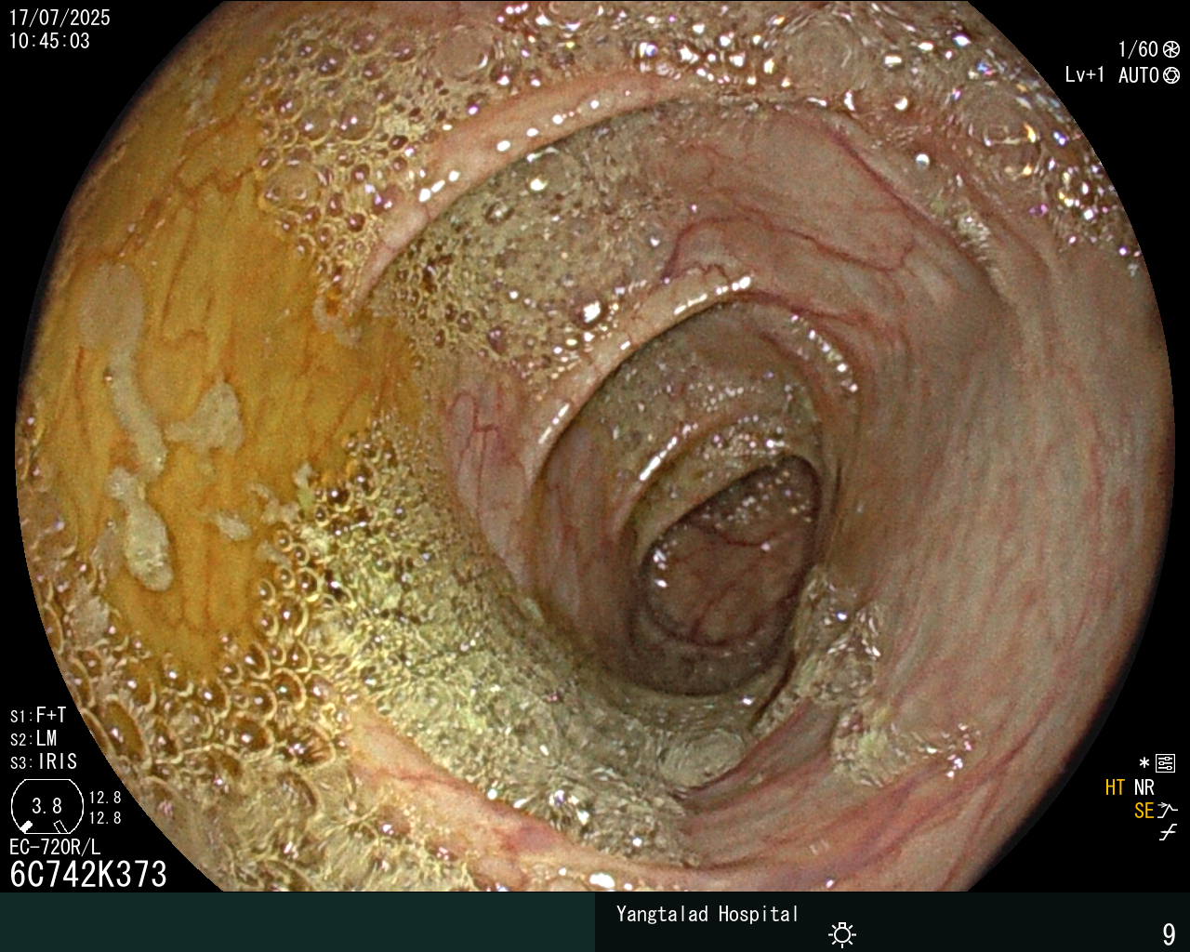
Task: Click the iris aperture icon next to AUTO
Action: (1171, 75)
